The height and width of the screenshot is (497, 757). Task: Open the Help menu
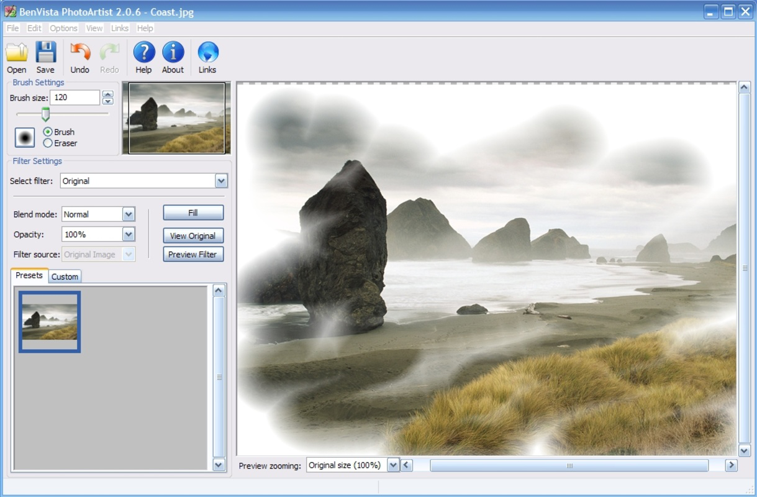(x=145, y=28)
